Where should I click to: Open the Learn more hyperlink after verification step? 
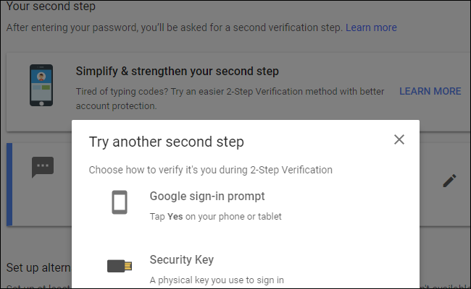(371, 27)
